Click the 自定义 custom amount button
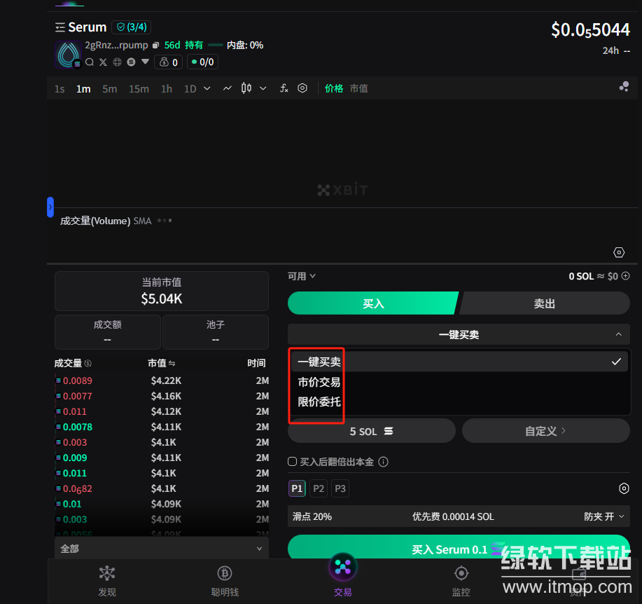 [545, 431]
